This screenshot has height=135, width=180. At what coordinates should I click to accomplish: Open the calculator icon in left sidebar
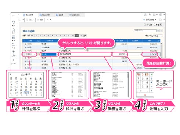[14, 37]
